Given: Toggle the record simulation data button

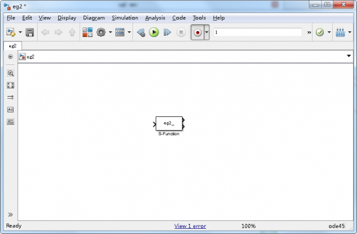Looking at the screenshot, I should [197, 32].
